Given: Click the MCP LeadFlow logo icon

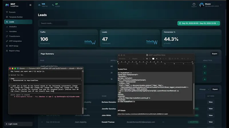Looking at the screenshot, I should (7, 5).
